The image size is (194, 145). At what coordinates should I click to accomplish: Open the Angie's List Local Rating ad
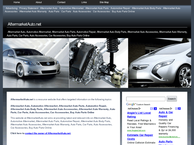click(139, 115)
